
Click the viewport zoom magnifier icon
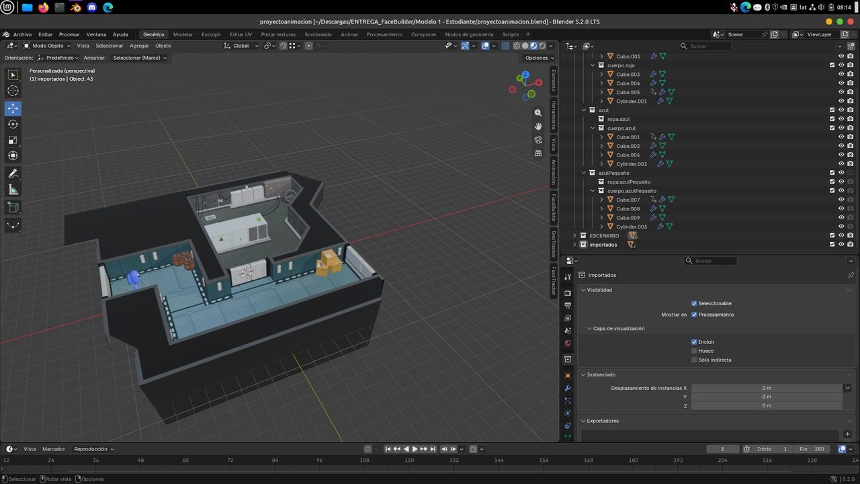pos(538,113)
